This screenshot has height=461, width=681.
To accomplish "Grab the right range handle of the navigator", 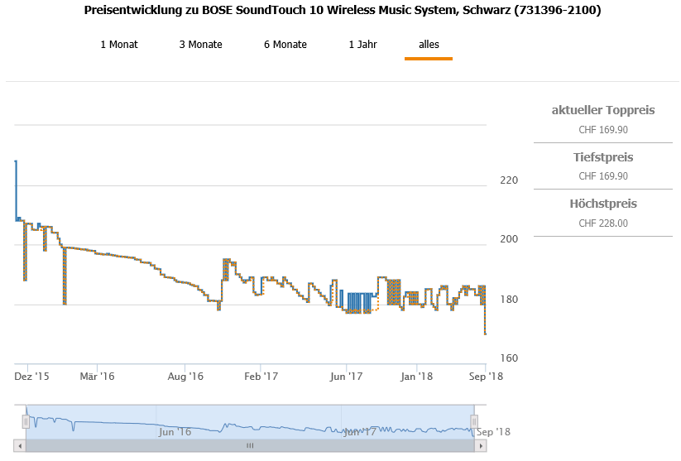I will (x=474, y=421).
